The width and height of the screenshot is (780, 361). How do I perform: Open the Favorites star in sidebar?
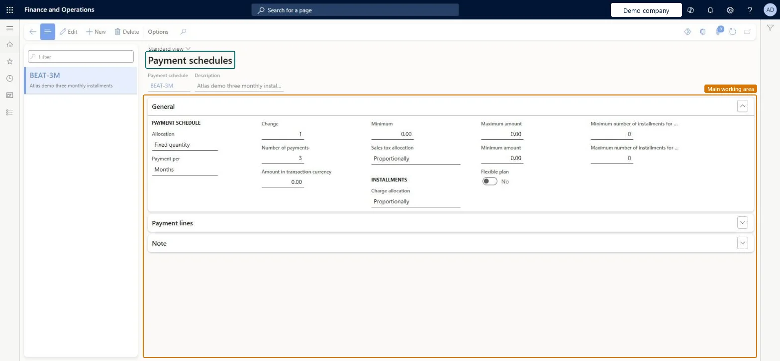[9, 62]
